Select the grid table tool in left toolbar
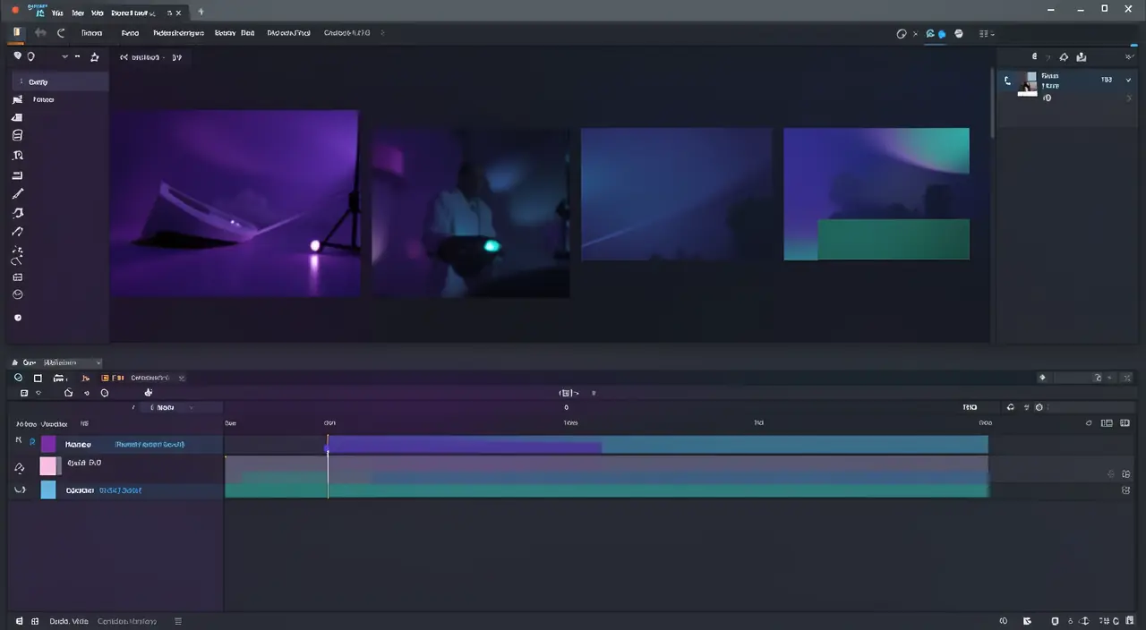Viewport: 1146px width, 630px height. click(x=17, y=277)
